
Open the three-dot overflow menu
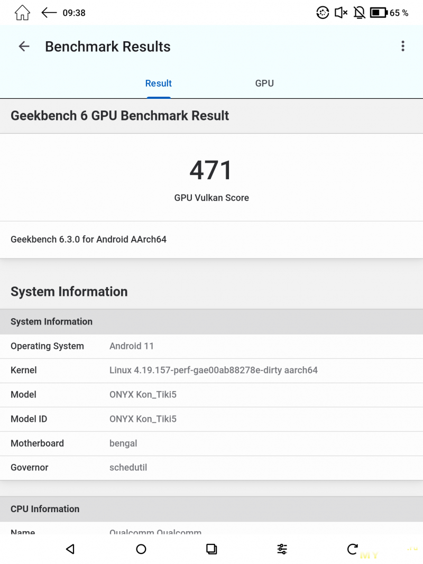tap(402, 47)
